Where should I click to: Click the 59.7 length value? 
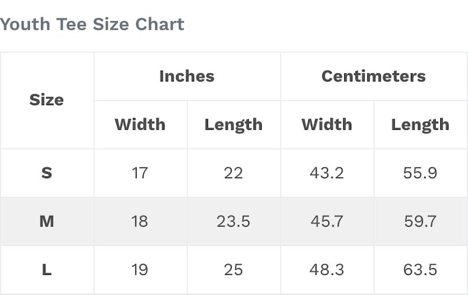click(420, 221)
